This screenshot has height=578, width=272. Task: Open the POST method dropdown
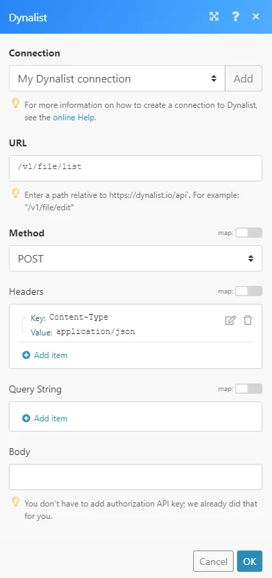tap(136, 258)
